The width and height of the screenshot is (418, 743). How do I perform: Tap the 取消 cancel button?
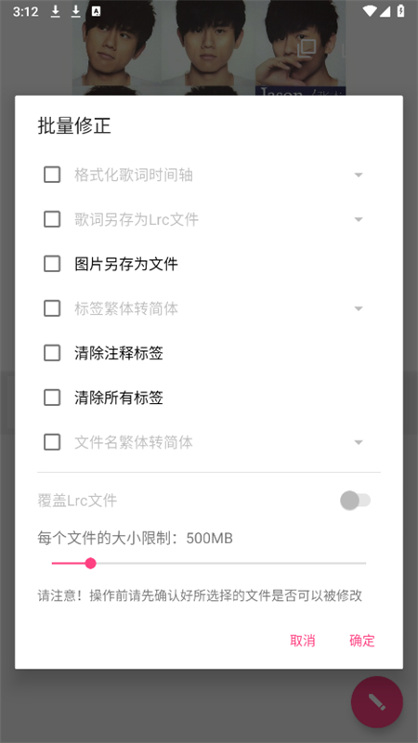303,641
